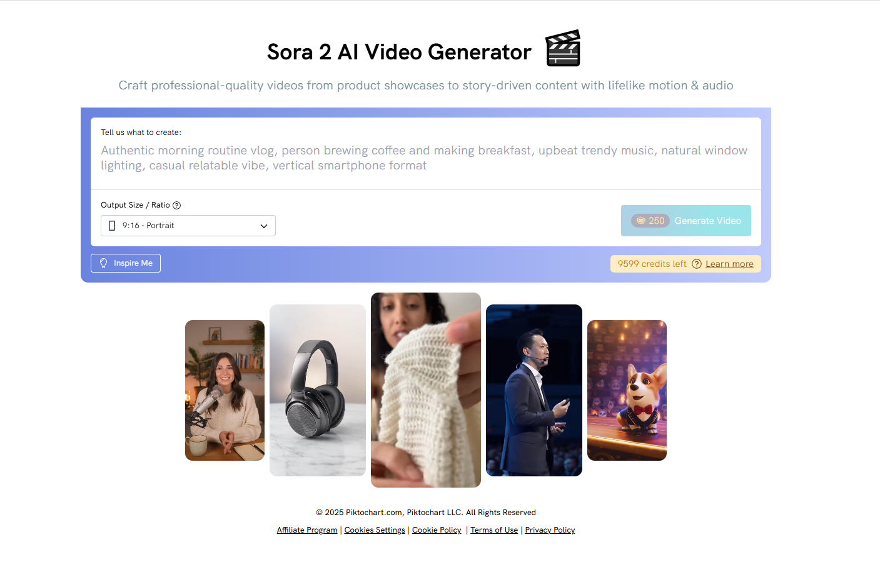Focus the video prompt text field

click(426, 158)
